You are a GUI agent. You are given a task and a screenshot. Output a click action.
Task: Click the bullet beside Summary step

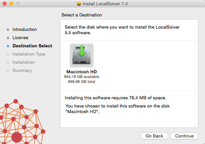(x=8, y=71)
